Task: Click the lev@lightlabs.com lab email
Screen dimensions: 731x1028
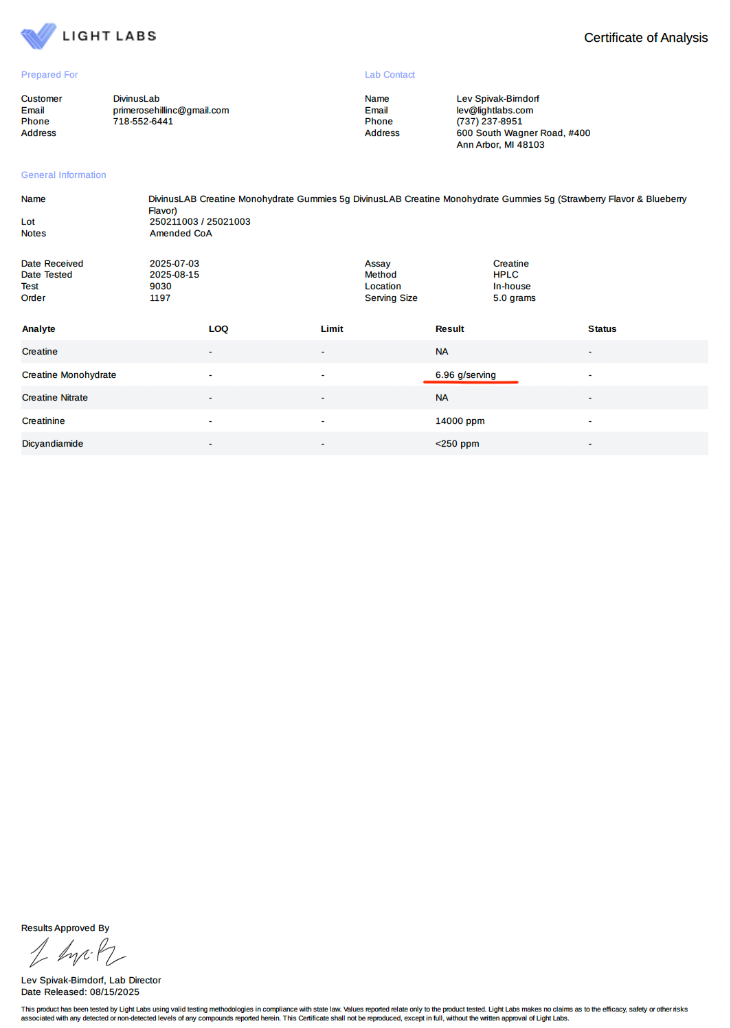Action: [494, 110]
